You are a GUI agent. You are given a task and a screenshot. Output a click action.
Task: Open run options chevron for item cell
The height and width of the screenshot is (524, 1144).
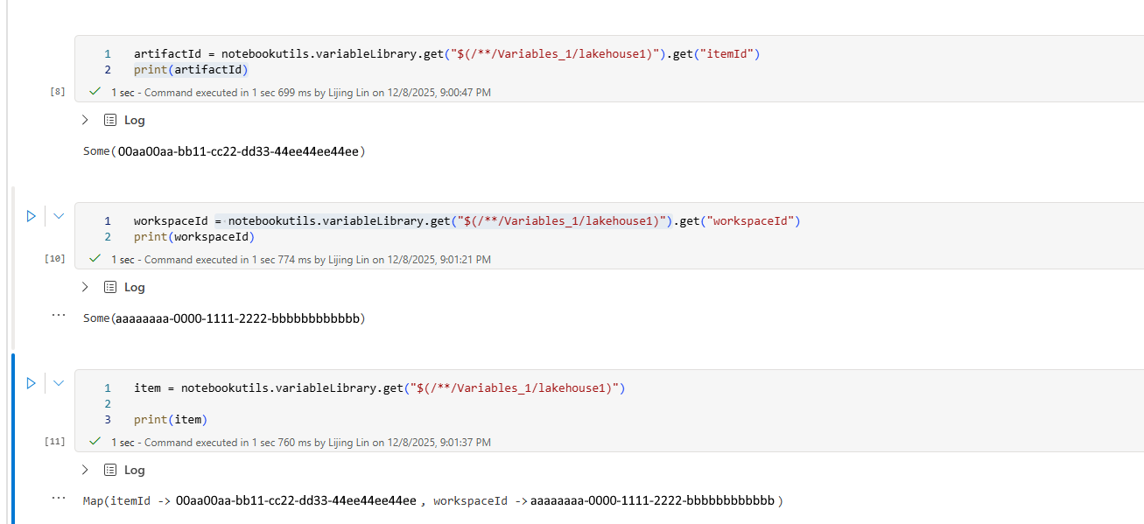(59, 382)
